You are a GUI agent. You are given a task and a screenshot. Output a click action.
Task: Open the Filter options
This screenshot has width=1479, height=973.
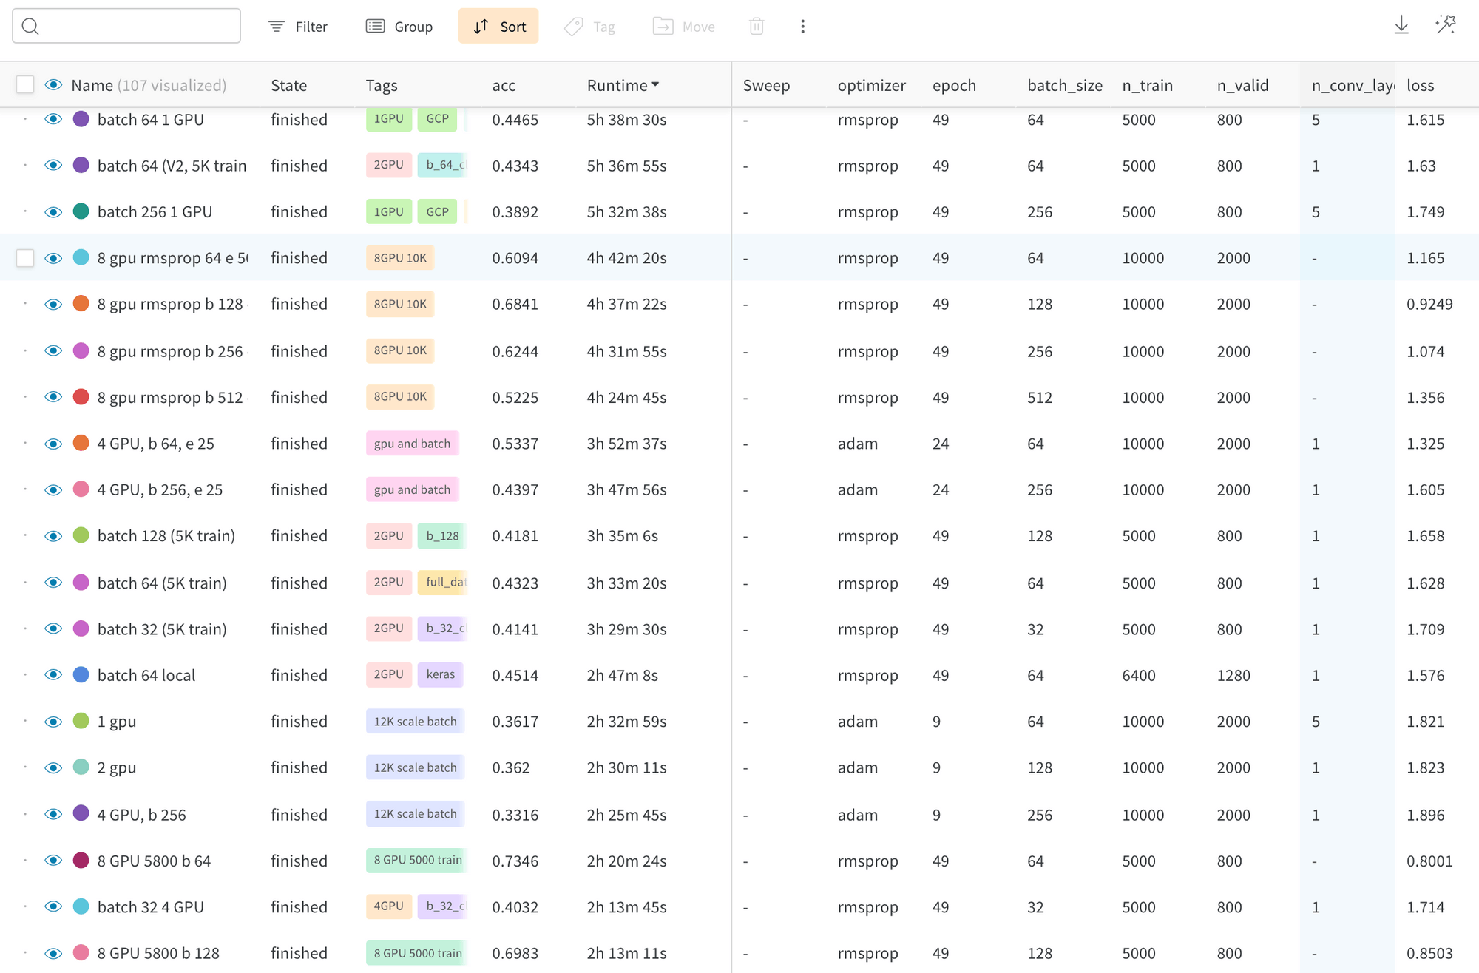click(297, 27)
